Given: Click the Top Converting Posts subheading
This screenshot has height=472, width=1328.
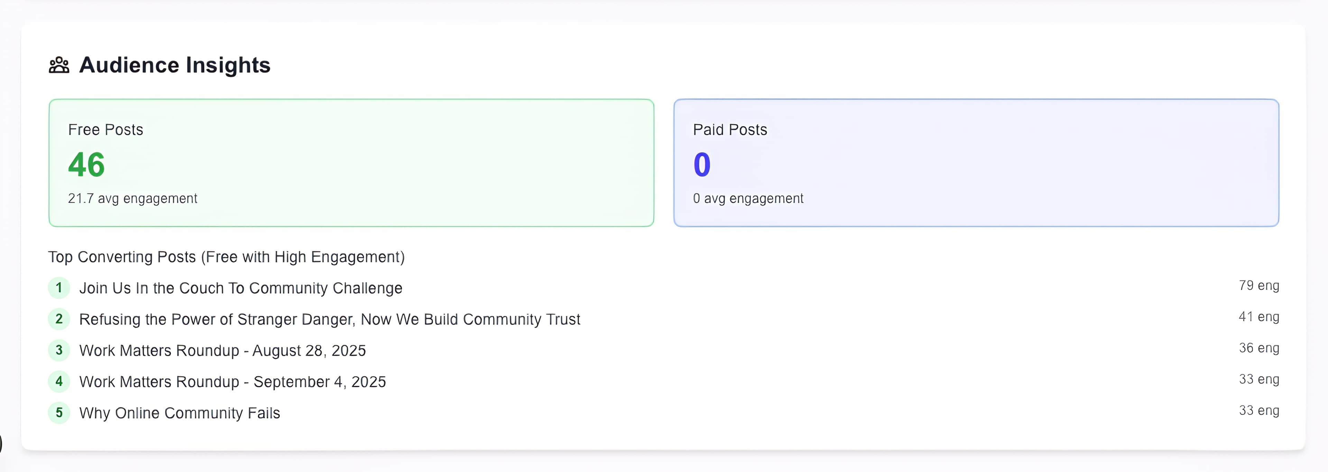Looking at the screenshot, I should 226,257.
